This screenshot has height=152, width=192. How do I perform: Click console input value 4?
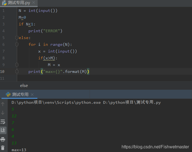(x=13, y=136)
